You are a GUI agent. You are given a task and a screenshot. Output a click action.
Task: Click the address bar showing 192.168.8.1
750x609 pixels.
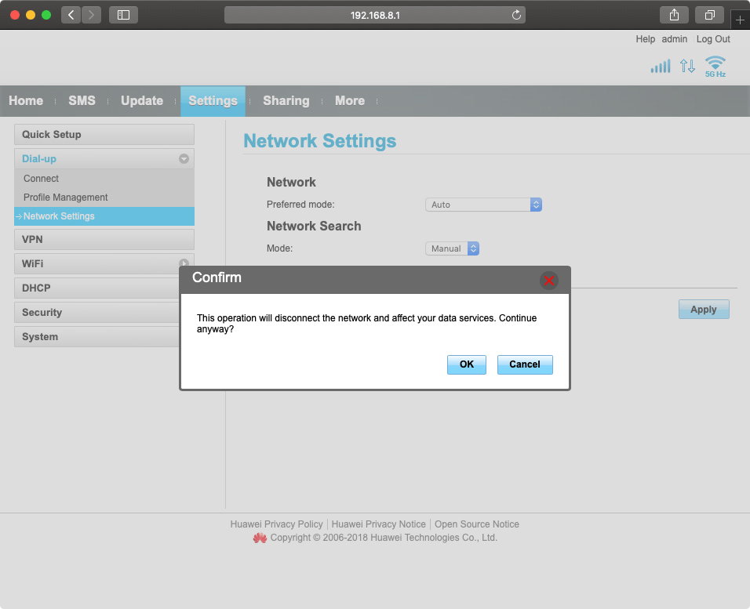[374, 15]
